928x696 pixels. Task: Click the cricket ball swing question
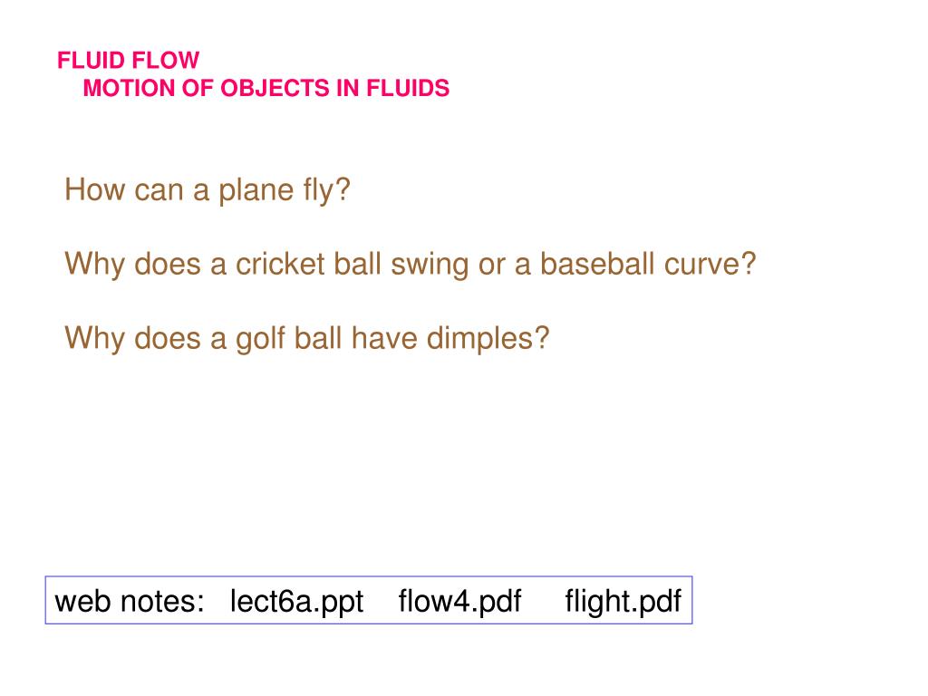411,265
